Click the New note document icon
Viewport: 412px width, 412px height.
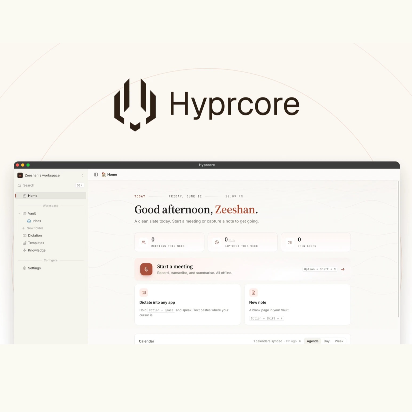pyautogui.click(x=253, y=293)
